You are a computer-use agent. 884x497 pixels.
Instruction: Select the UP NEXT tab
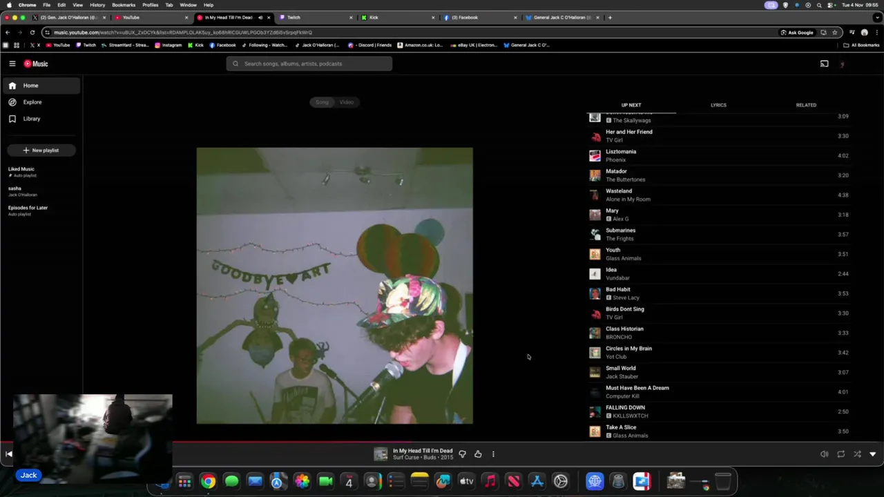pyautogui.click(x=631, y=105)
